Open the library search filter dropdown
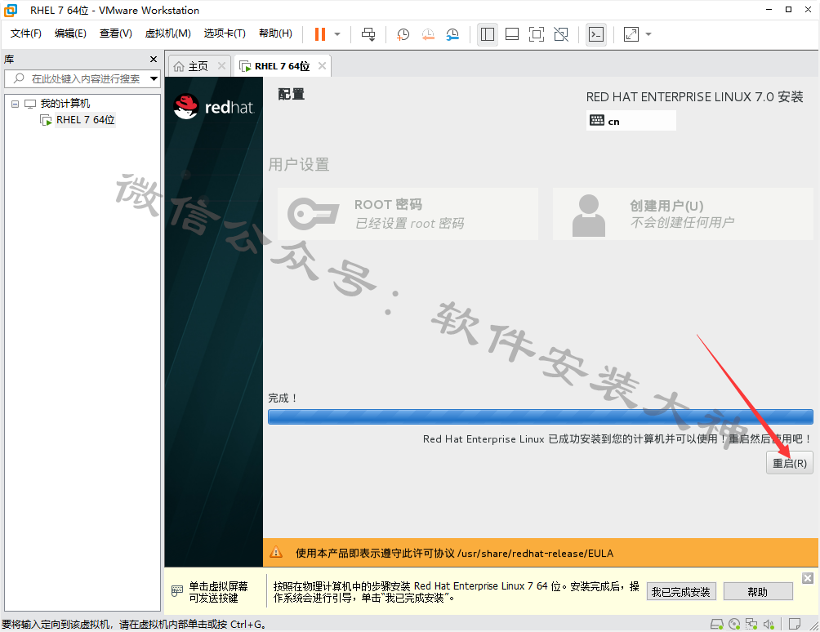820x632 pixels. [x=154, y=79]
